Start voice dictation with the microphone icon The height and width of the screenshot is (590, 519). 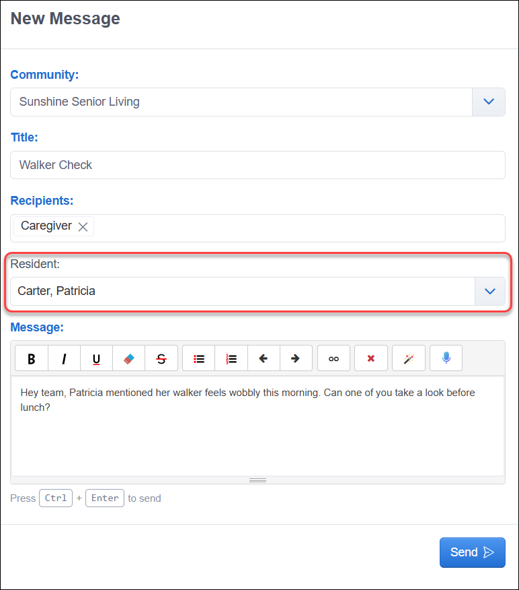(446, 358)
